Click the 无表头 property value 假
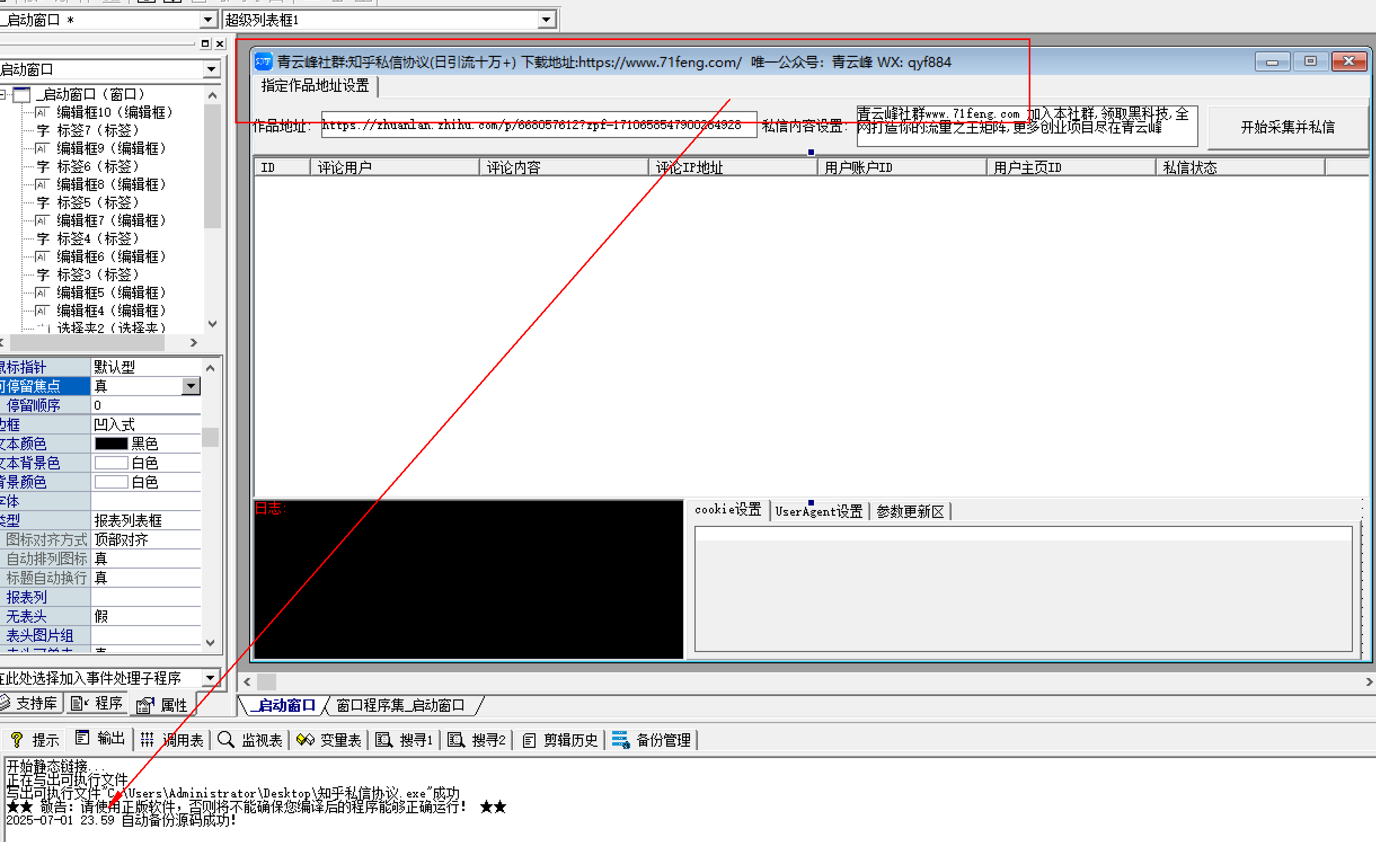 tap(146, 616)
